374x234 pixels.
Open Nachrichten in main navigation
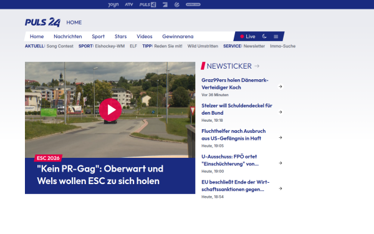pyautogui.click(x=68, y=36)
